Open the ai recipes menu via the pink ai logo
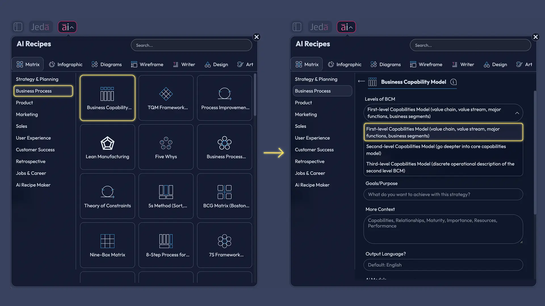 67,27
